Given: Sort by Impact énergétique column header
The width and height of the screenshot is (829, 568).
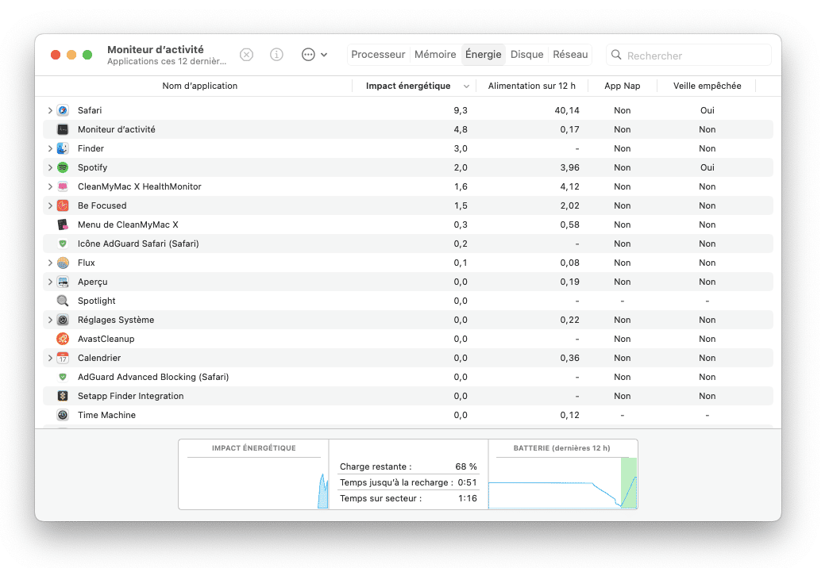Looking at the screenshot, I should pos(408,86).
